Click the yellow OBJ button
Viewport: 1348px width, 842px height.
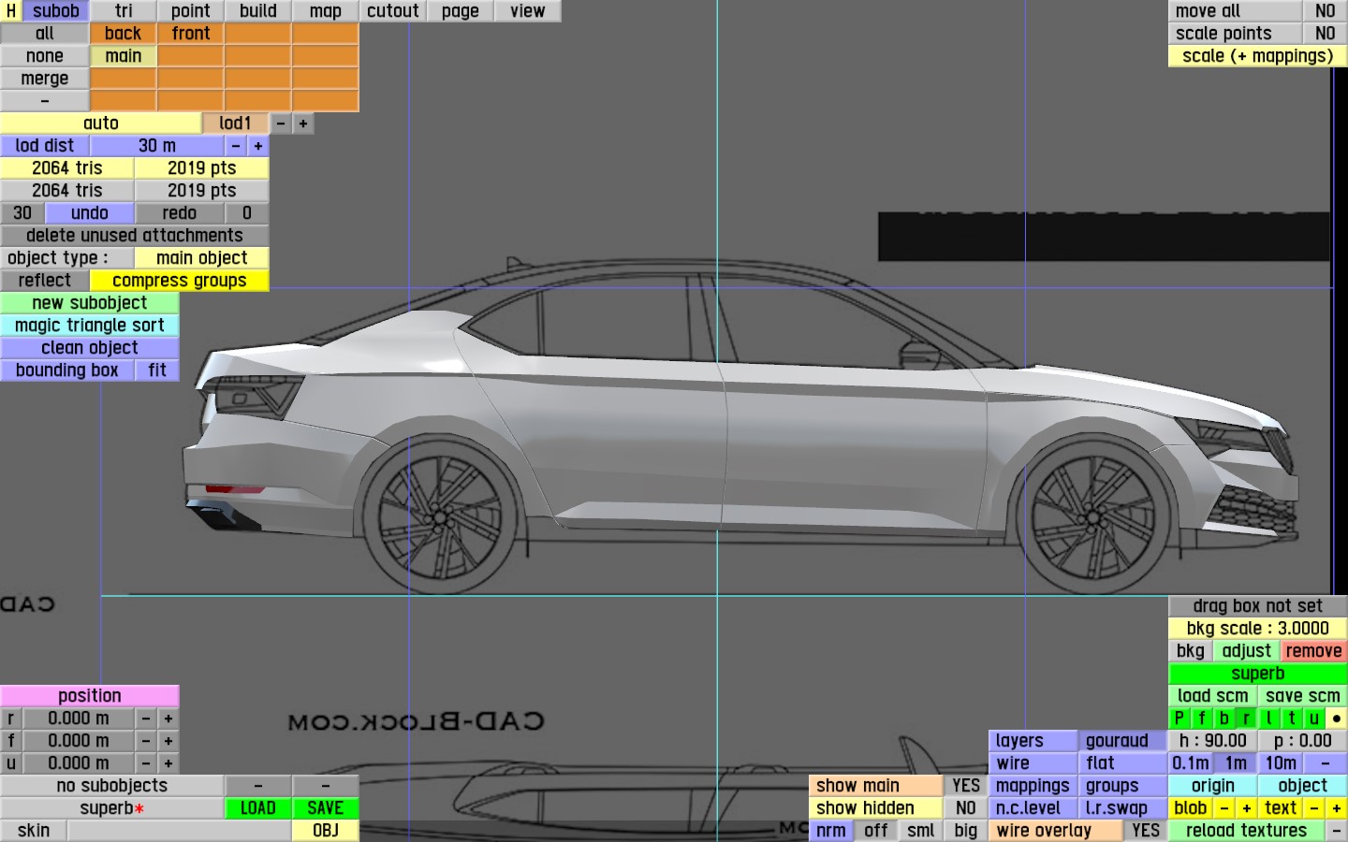coord(326,831)
